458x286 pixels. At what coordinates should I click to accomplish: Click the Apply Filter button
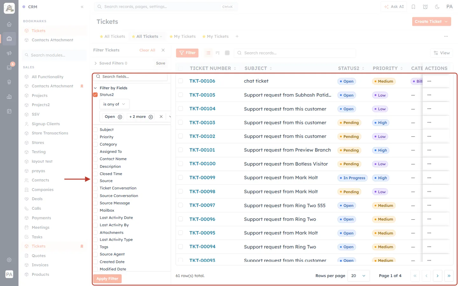107,279
